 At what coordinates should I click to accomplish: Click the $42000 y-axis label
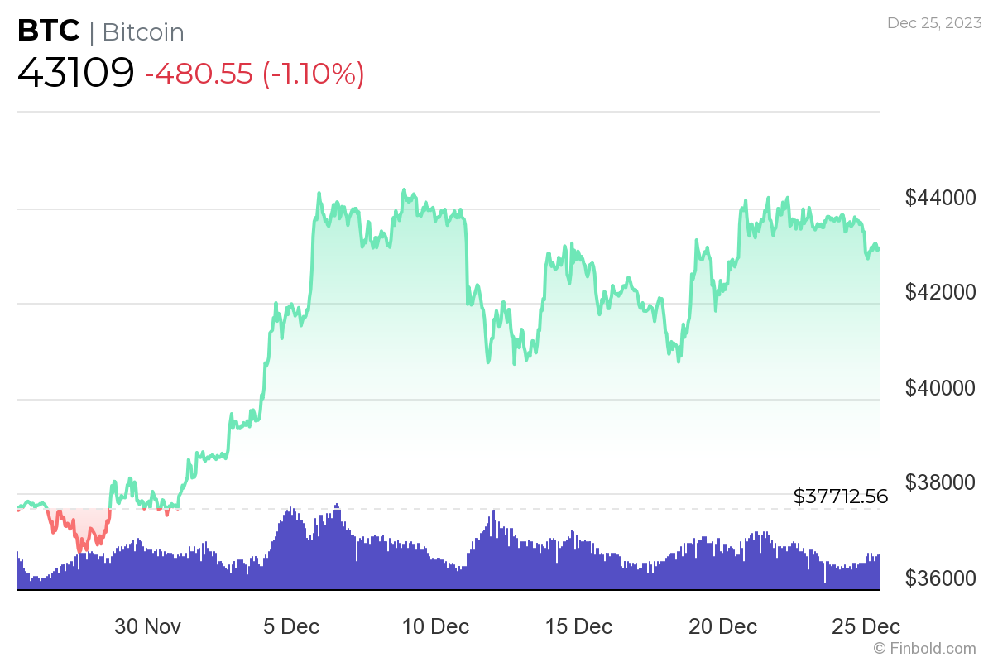[940, 292]
